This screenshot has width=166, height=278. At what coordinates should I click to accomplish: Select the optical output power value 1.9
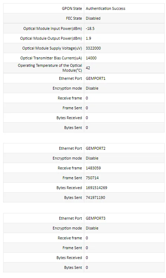click(x=88, y=38)
